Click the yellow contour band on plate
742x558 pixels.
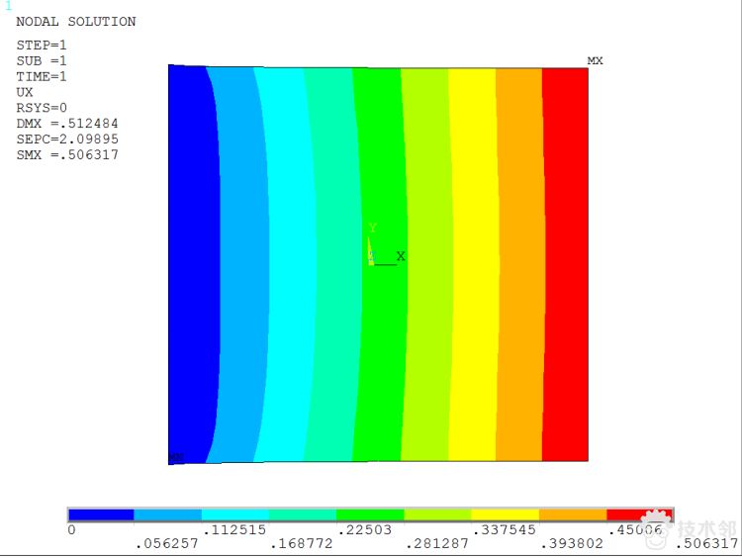476,264
